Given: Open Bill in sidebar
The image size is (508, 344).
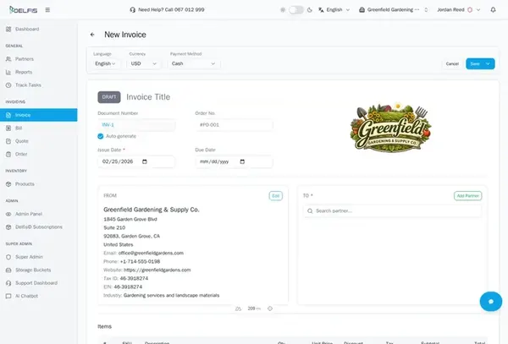Looking at the screenshot, I should [x=39, y=128].
